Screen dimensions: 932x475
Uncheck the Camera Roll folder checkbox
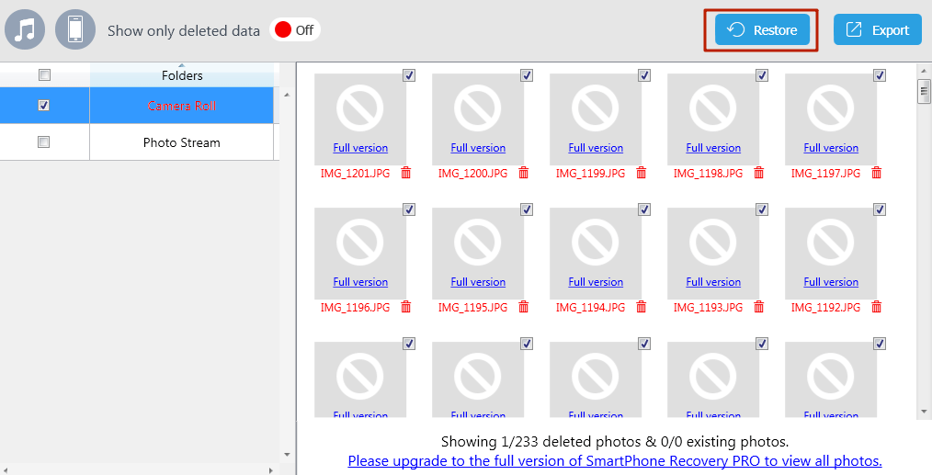tap(44, 106)
